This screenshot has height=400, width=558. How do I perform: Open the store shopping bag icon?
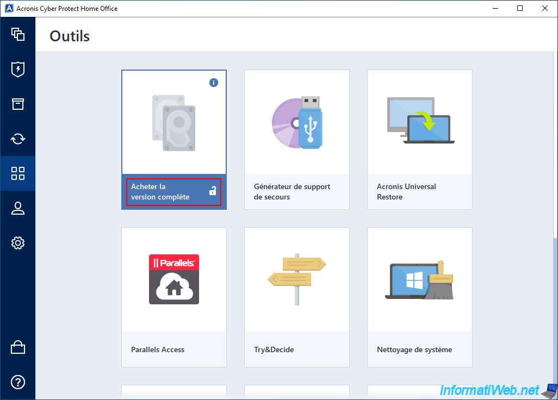coord(18,347)
